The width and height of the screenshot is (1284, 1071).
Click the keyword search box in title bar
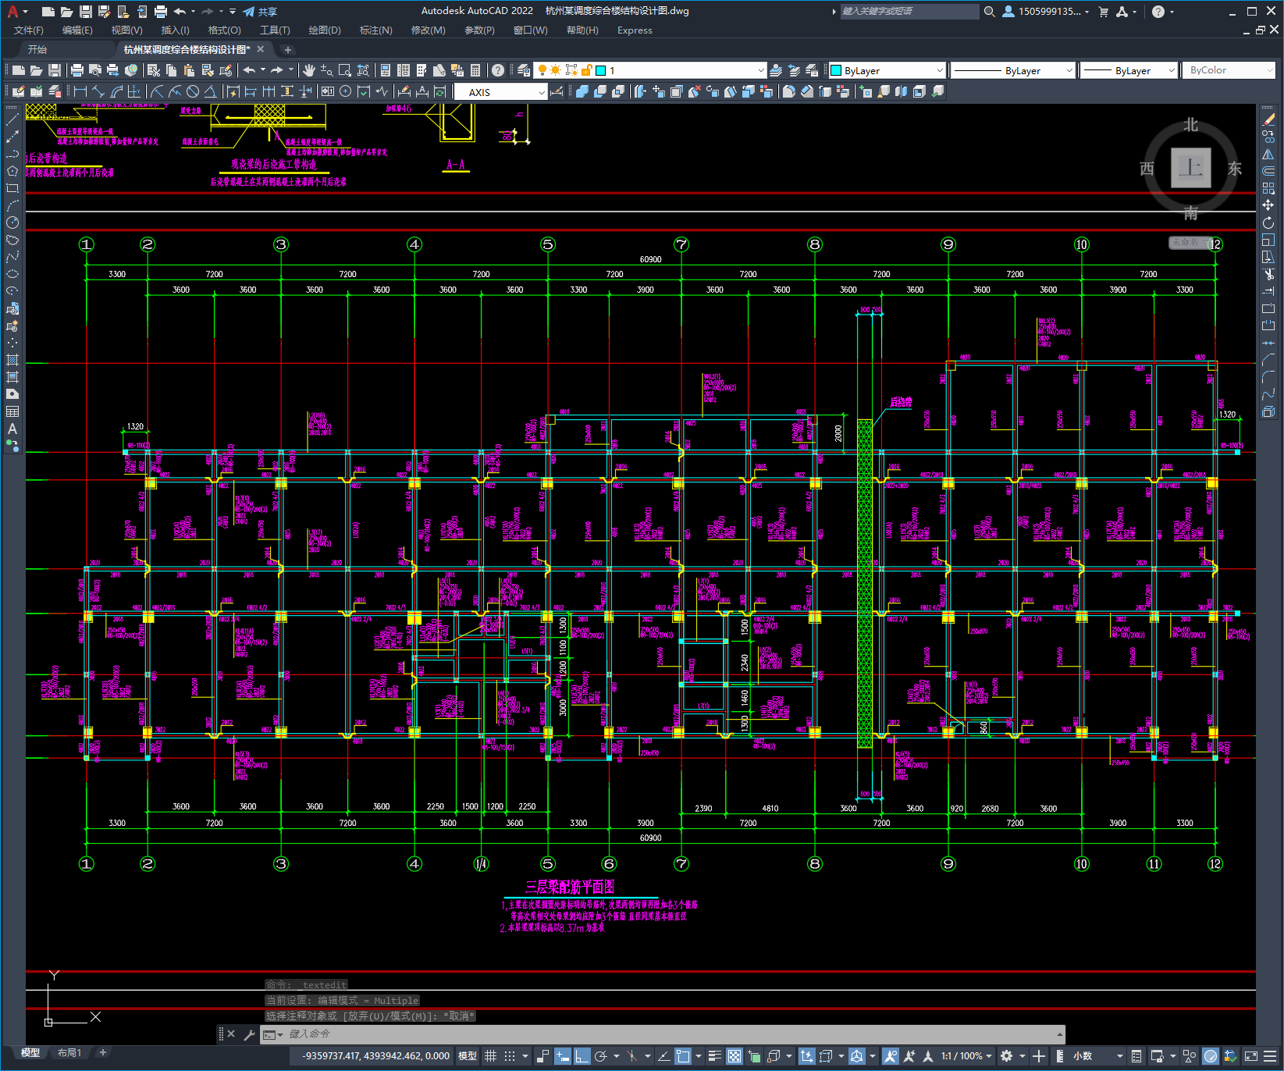point(909,11)
